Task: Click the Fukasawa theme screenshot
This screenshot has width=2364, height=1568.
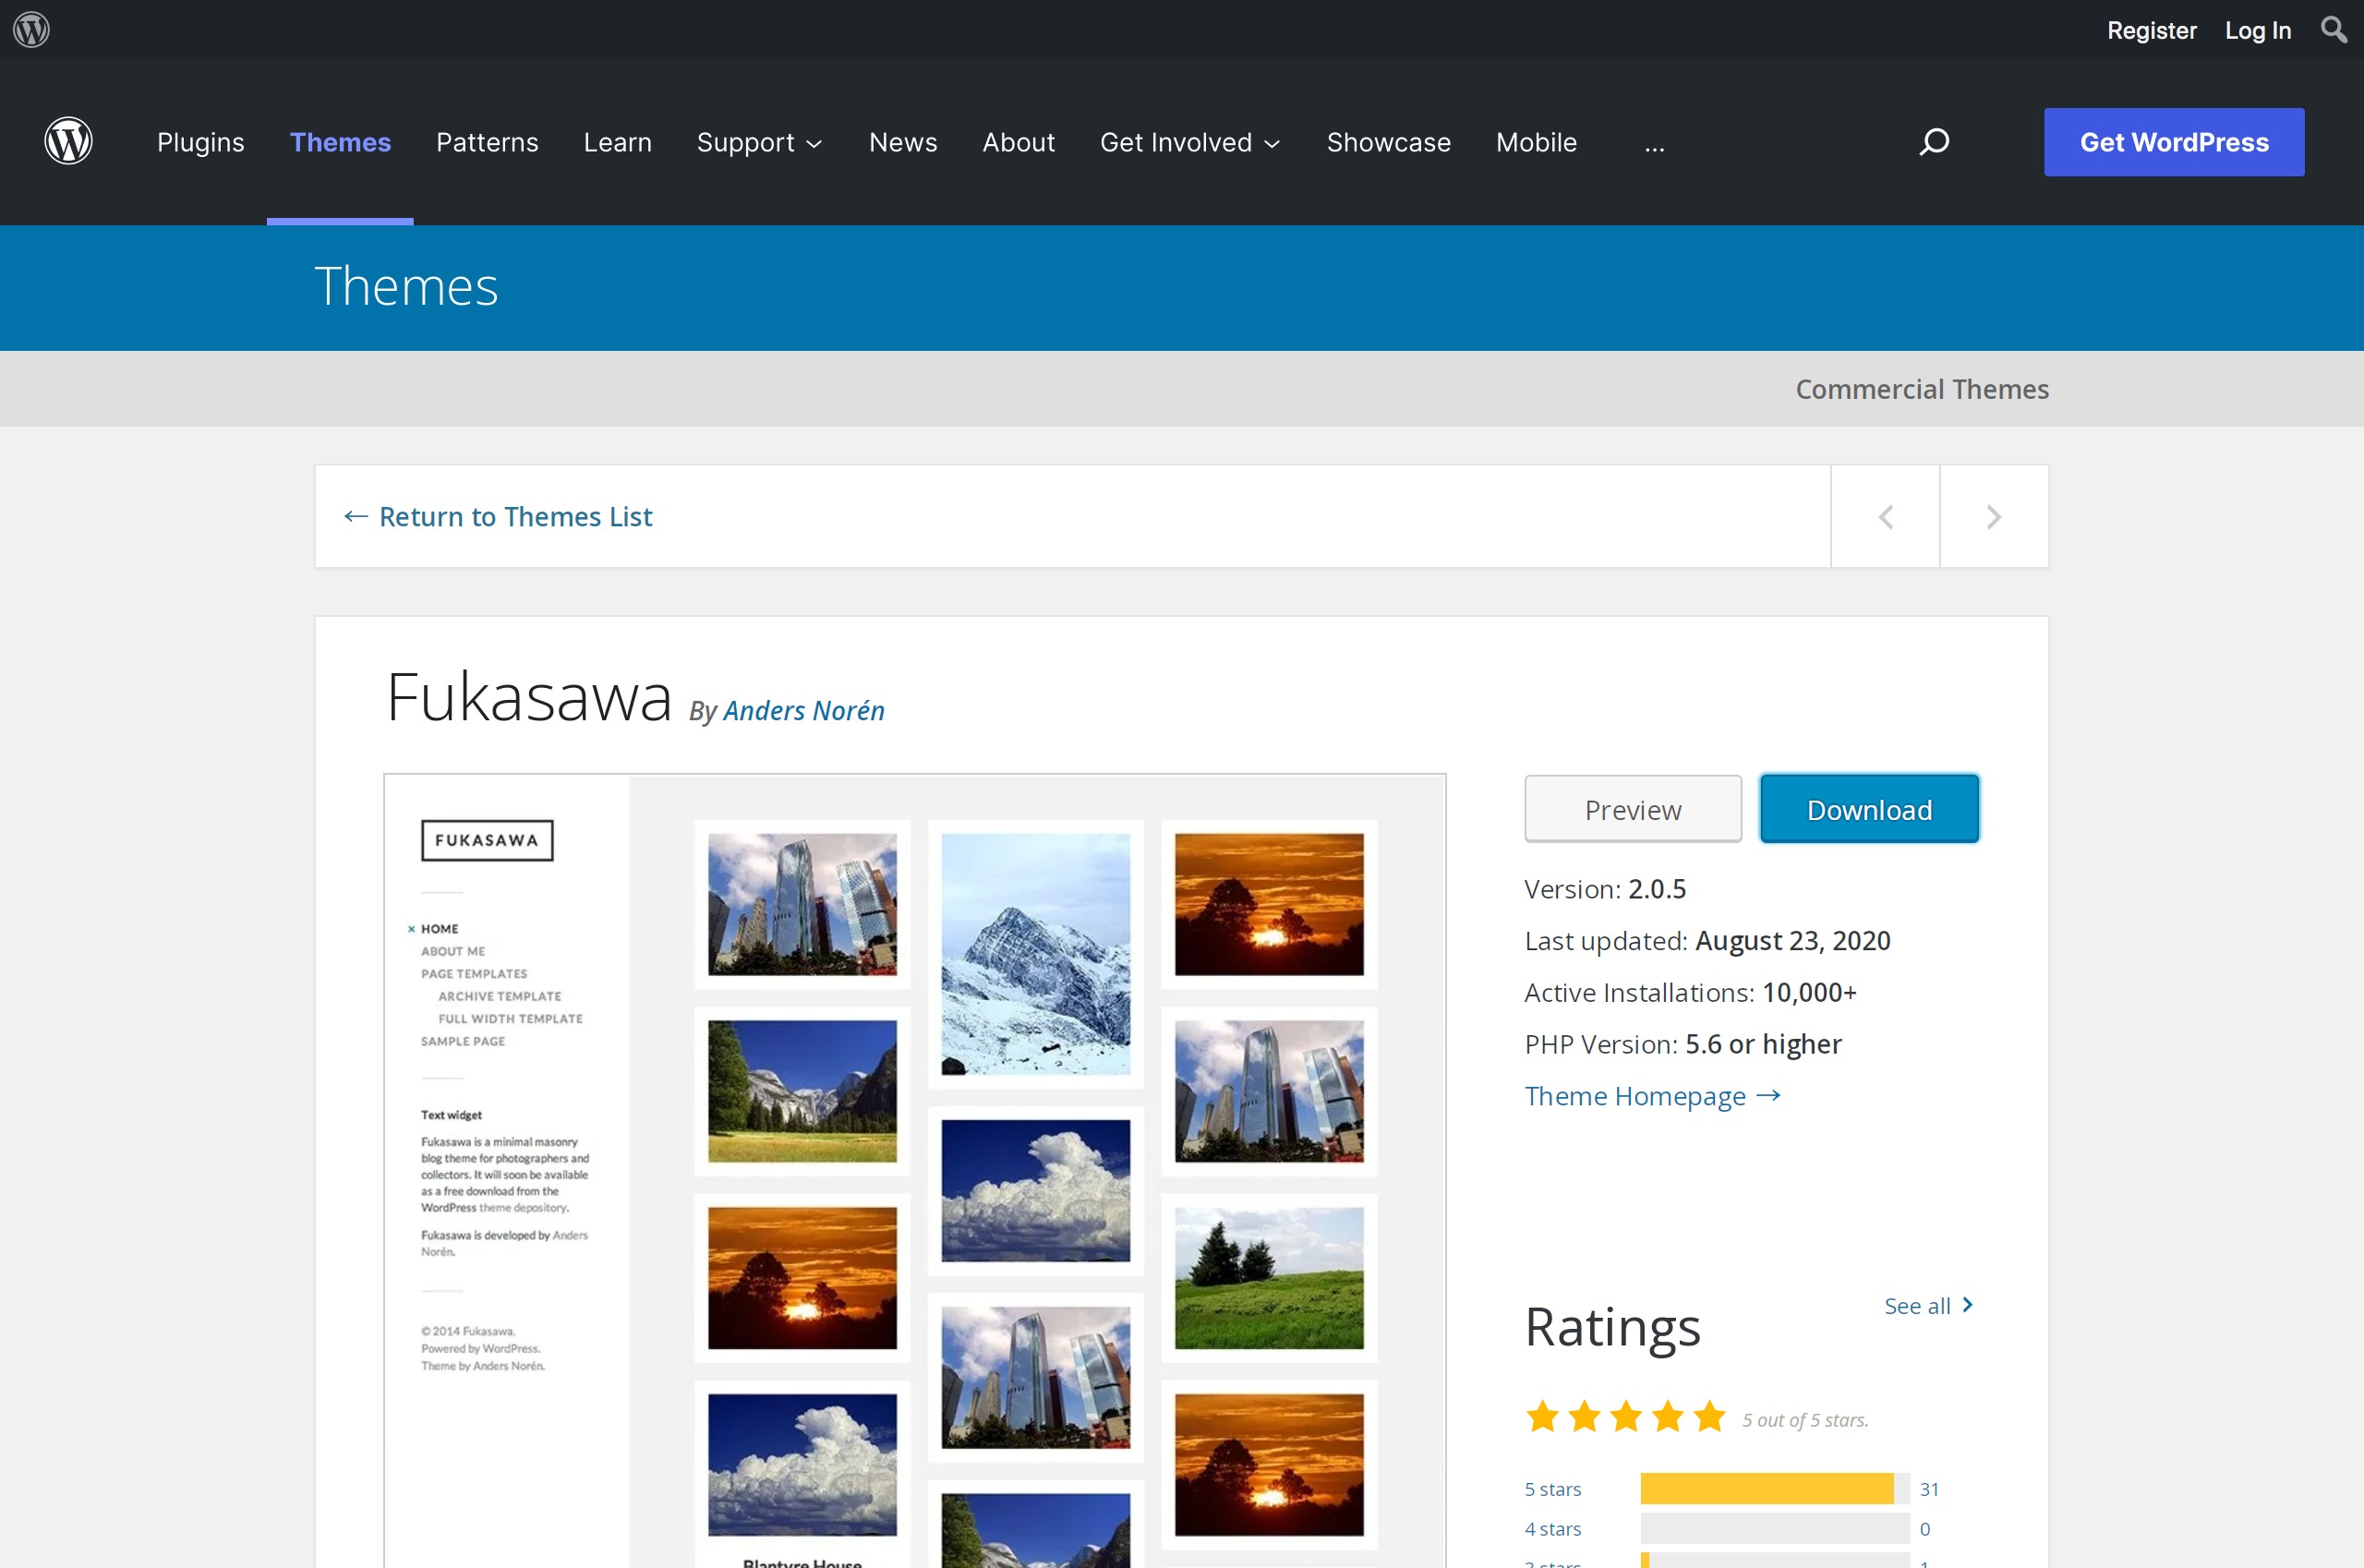Action: click(x=914, y=1170)
